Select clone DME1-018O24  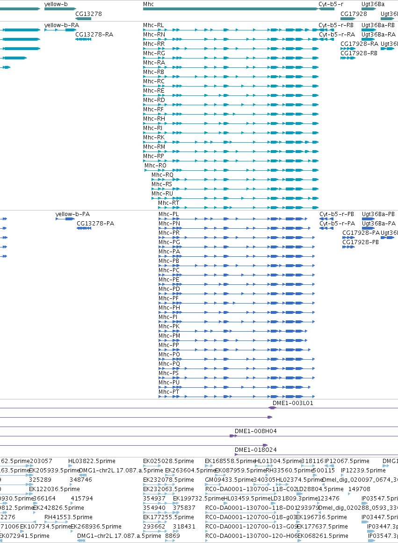(x=256, y=450)
